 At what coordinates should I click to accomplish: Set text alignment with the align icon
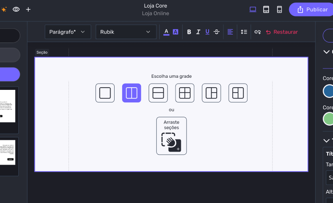[230, 32]
